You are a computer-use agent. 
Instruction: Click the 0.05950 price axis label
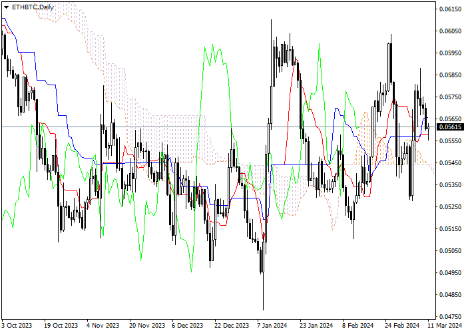pyautogui.click(x=450, y=53)
